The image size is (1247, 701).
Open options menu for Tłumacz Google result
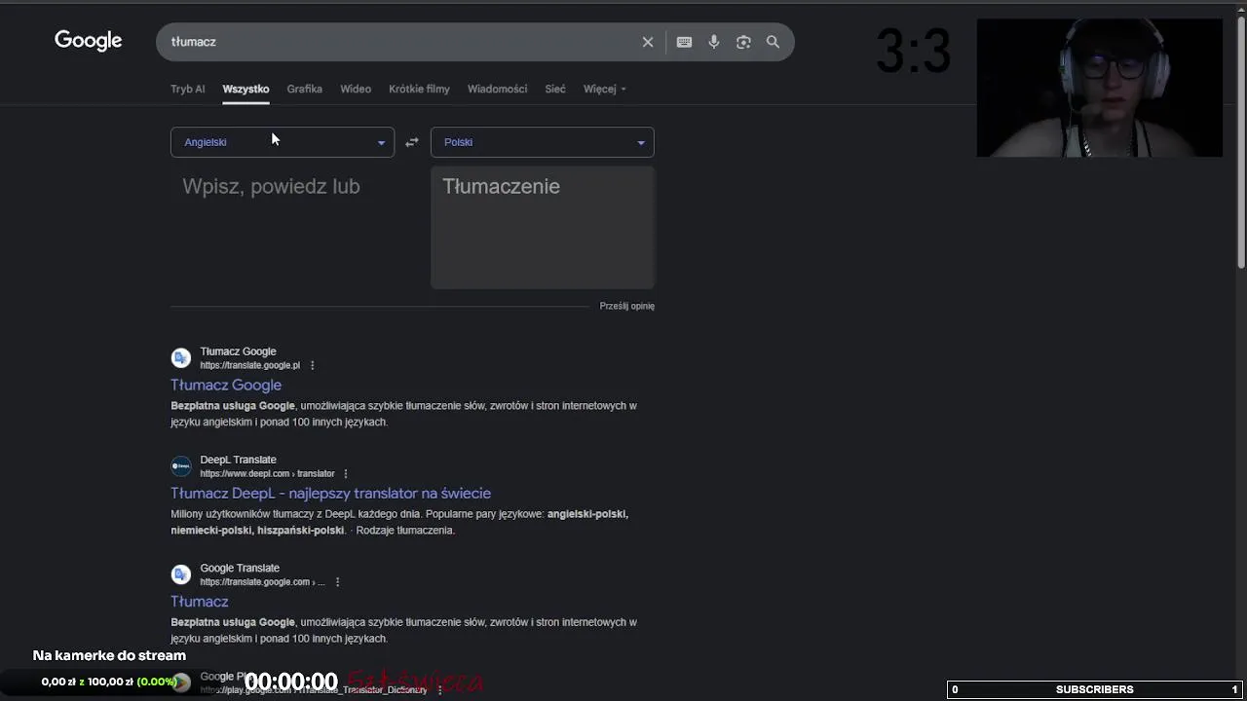[312, 365]
